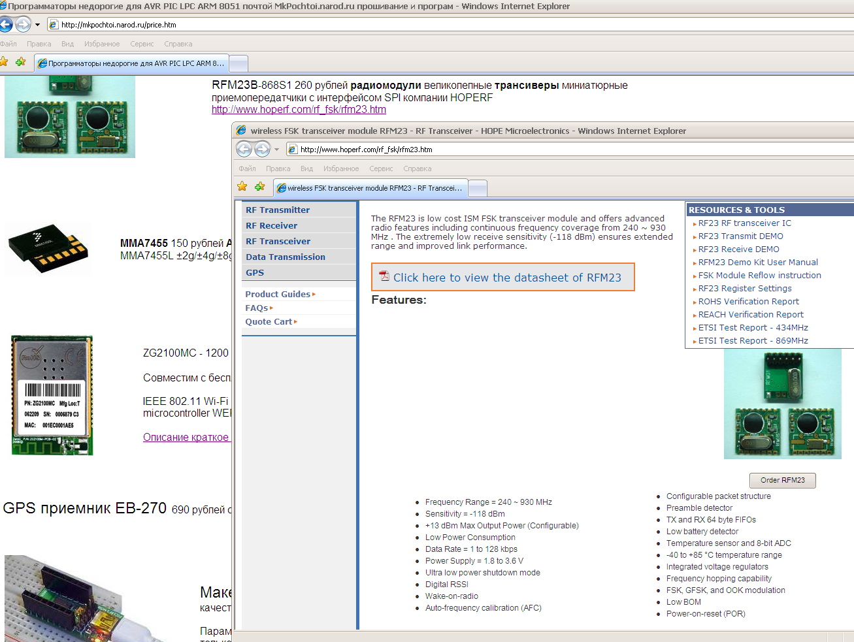This screenshot has width=854, height=642.
Task: Click the Favorites star in the hoperf window
Action: click(242, 187)
